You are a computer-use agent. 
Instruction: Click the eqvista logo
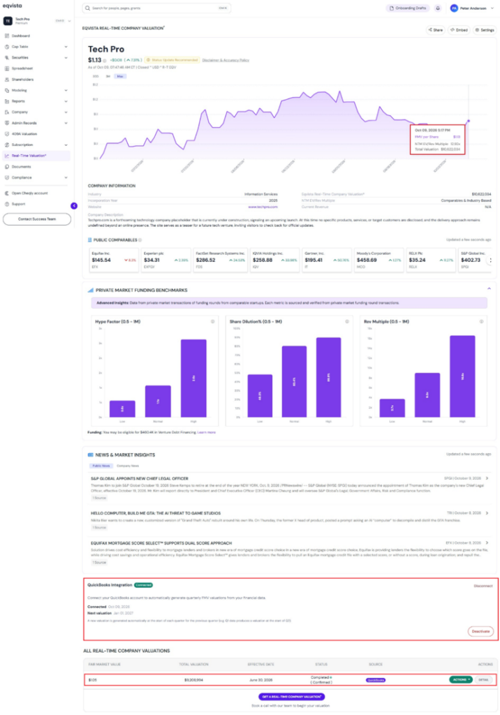click(x=13, y=6)
